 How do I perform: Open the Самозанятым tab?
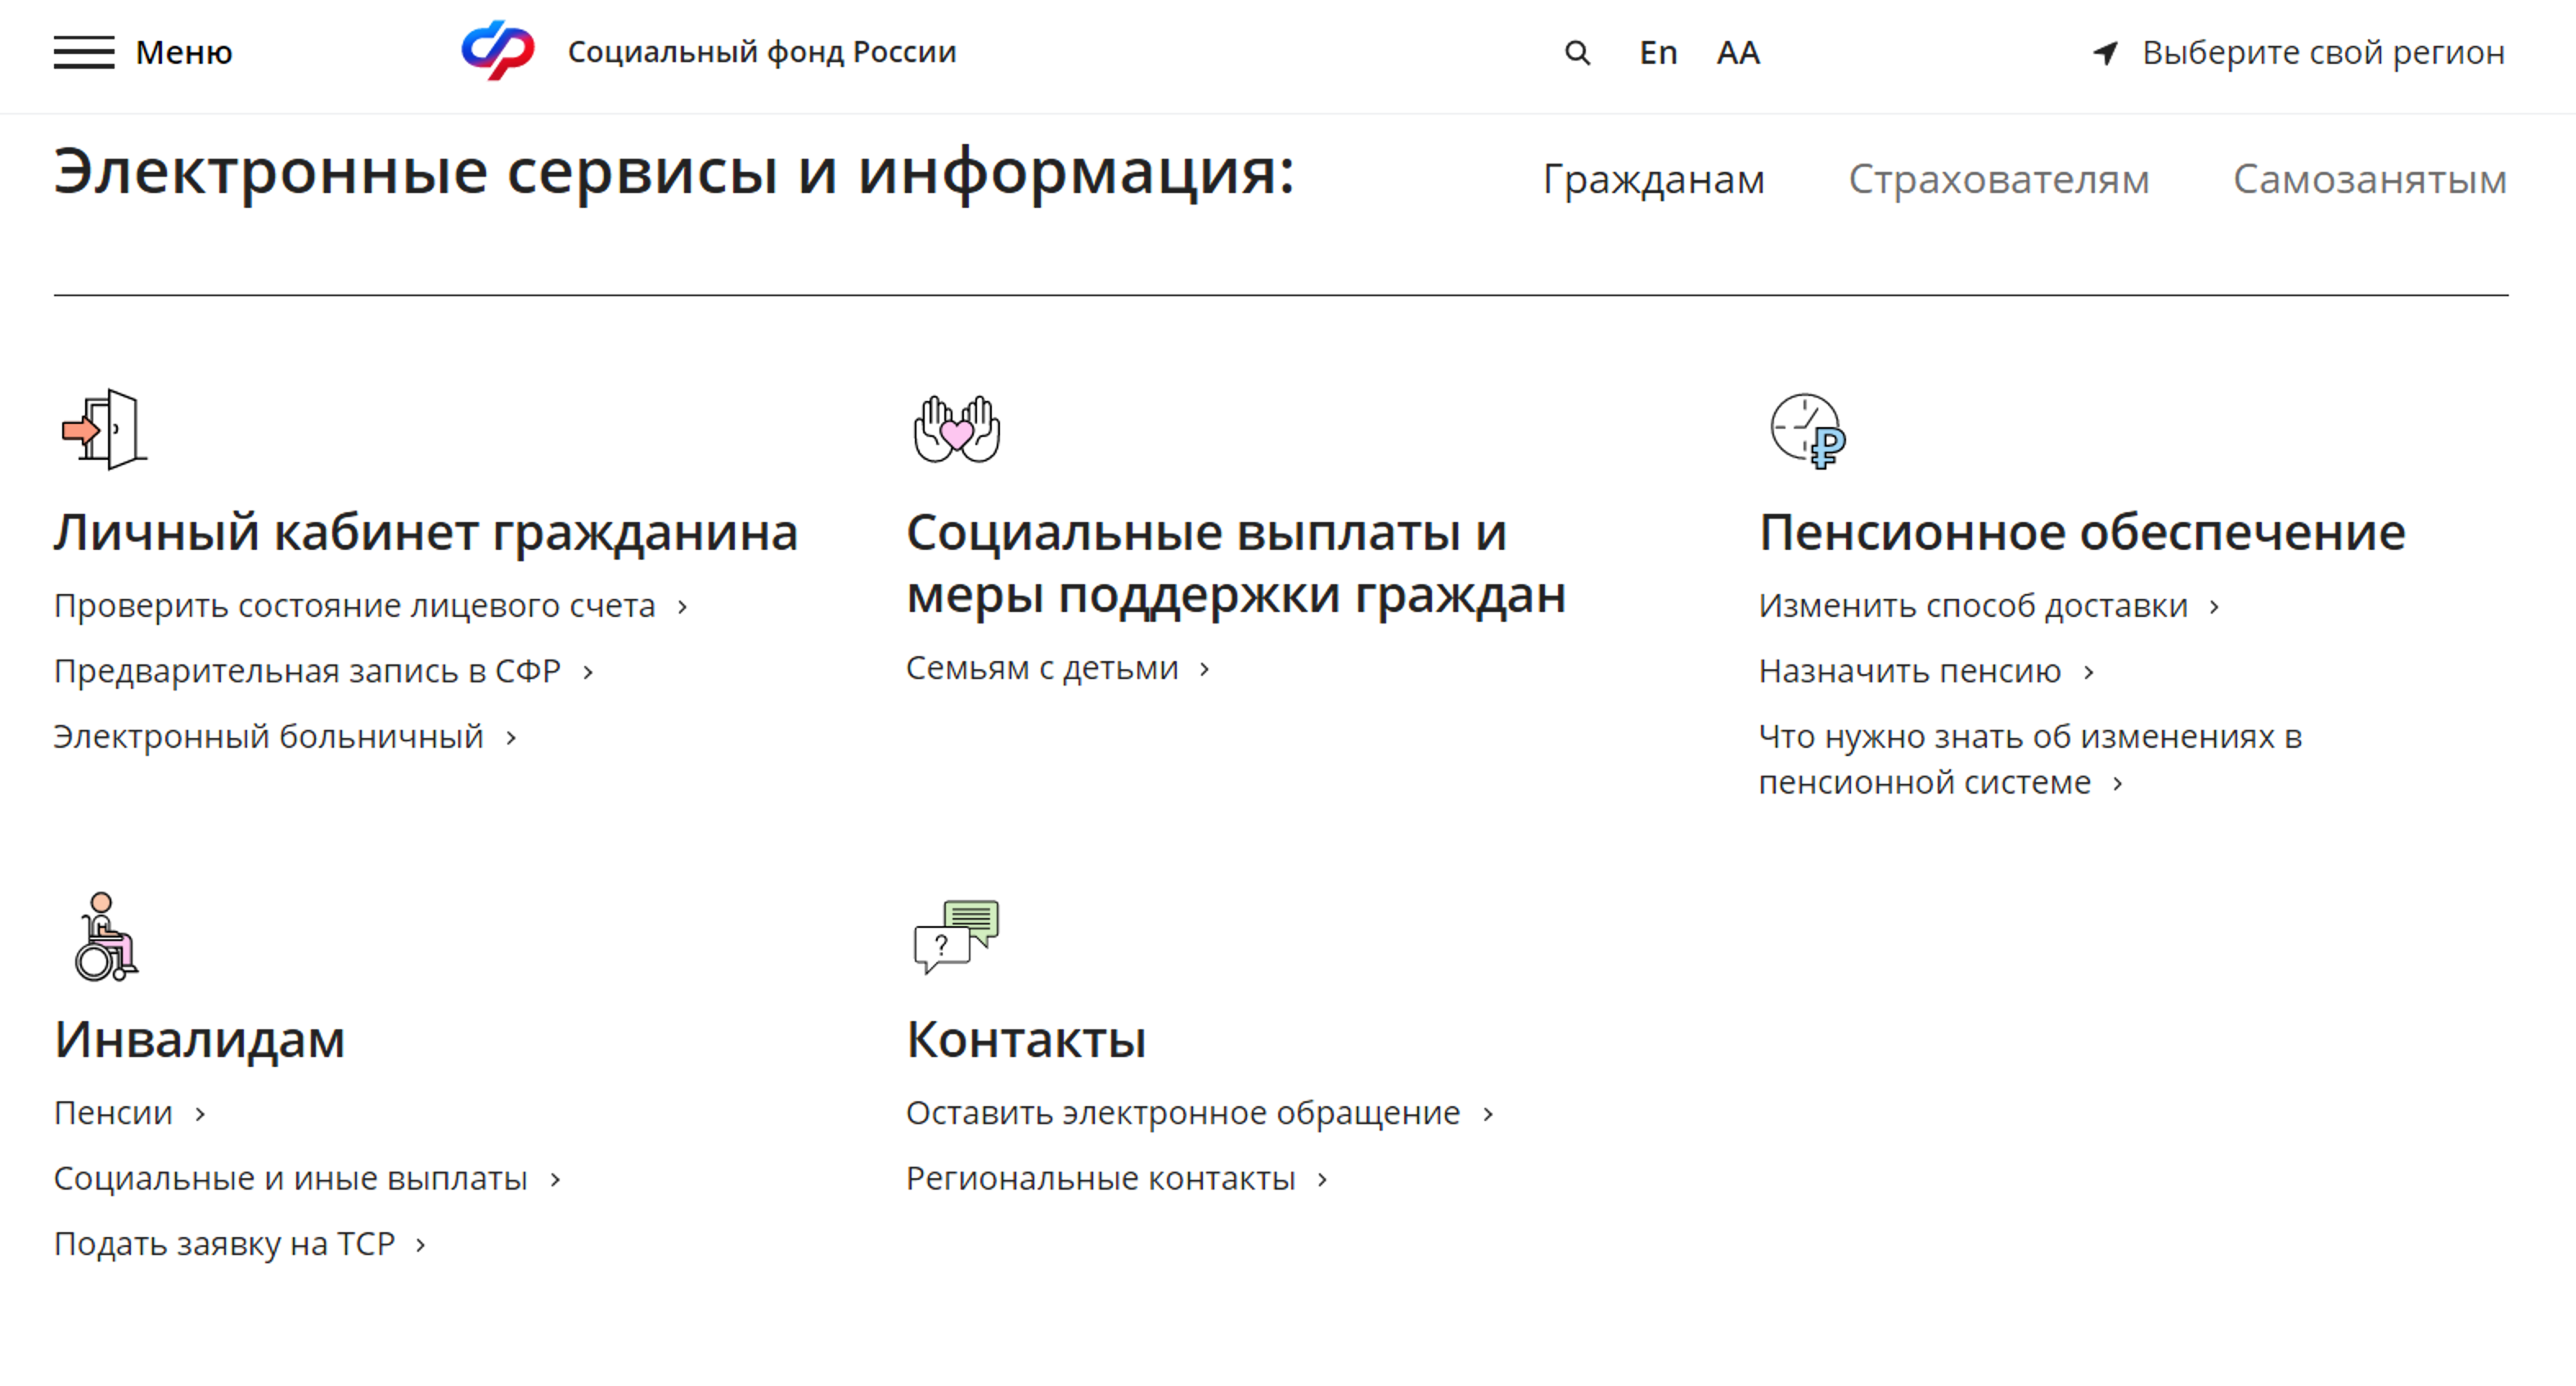tap(2369, 180)
